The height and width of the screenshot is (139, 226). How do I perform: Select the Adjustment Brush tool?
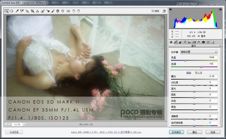click(x=53, y=11)
